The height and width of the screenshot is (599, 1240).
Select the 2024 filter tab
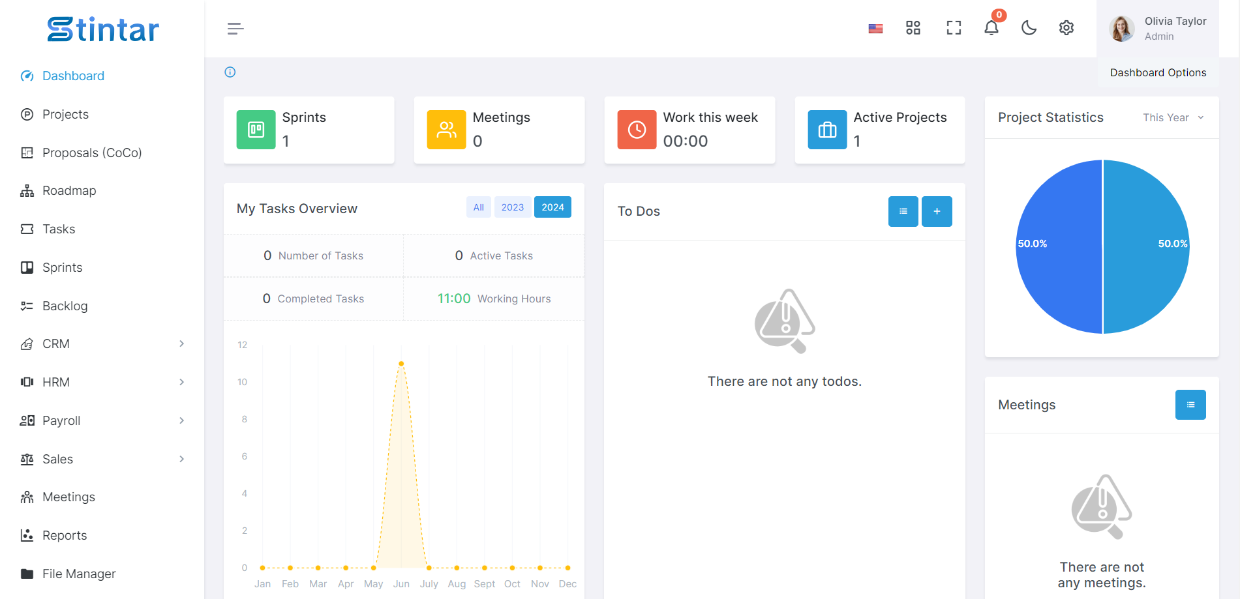pyautogui.click(x=552, y=207)
